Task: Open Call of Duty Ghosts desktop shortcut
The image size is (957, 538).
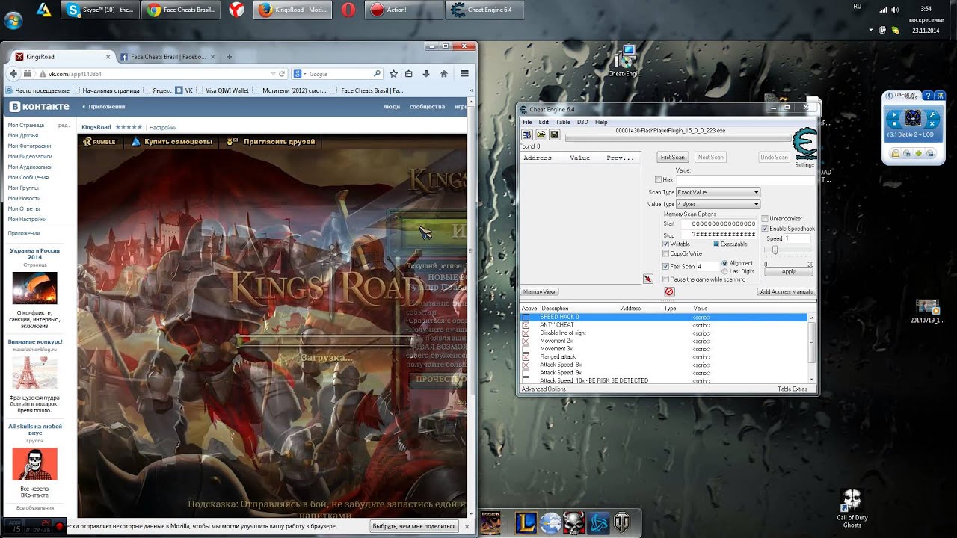Action: point(852,508)
